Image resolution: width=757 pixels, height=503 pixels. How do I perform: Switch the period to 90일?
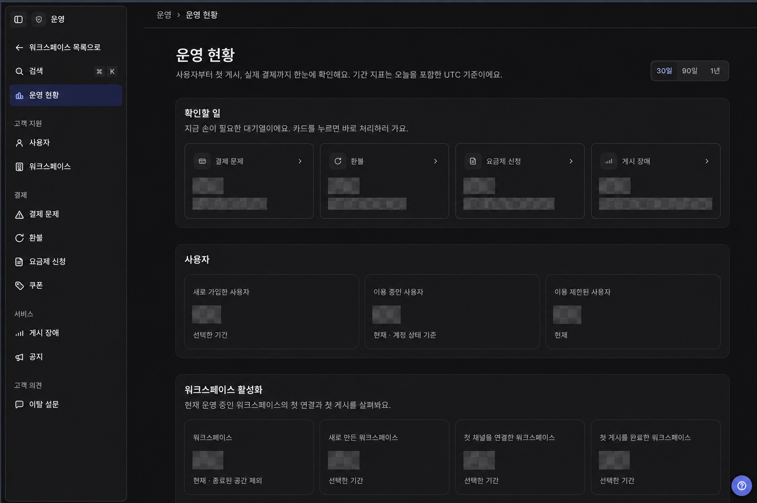690,71
